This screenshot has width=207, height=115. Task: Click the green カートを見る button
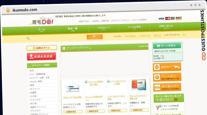167,46
